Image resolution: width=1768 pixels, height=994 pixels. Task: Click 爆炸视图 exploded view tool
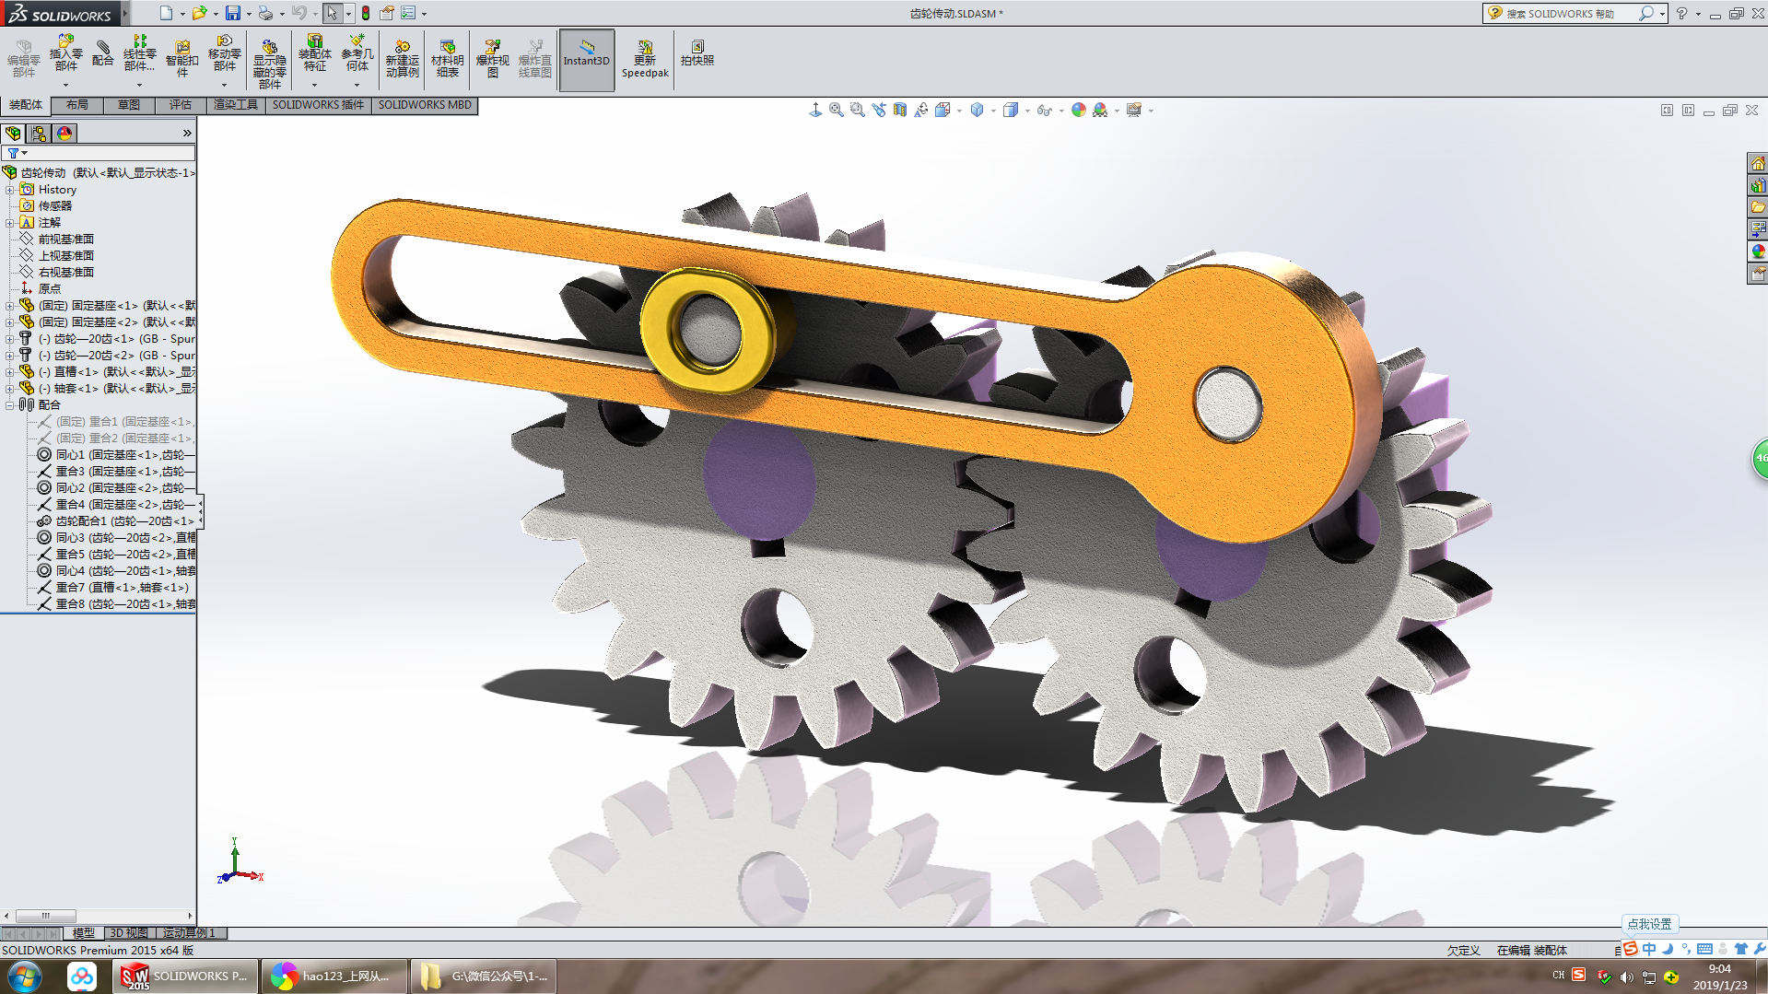pos(492,57)
